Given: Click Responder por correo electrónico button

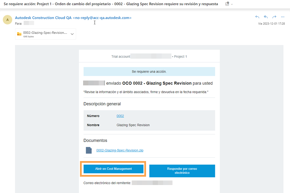Looking at the screenshot, I should [182, 171].
